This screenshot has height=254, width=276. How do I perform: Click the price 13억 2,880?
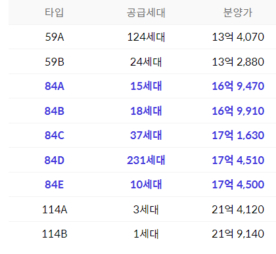pos(238,62)
